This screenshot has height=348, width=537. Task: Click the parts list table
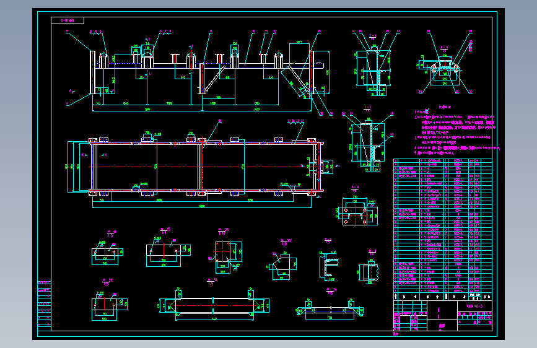442,229
